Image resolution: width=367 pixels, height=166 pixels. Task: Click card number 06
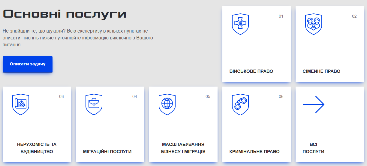pyautogui.click(x=281, y=96)
